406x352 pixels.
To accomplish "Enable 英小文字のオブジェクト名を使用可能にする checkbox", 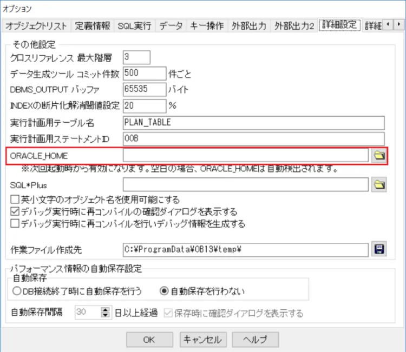I will tap(15, 200).
